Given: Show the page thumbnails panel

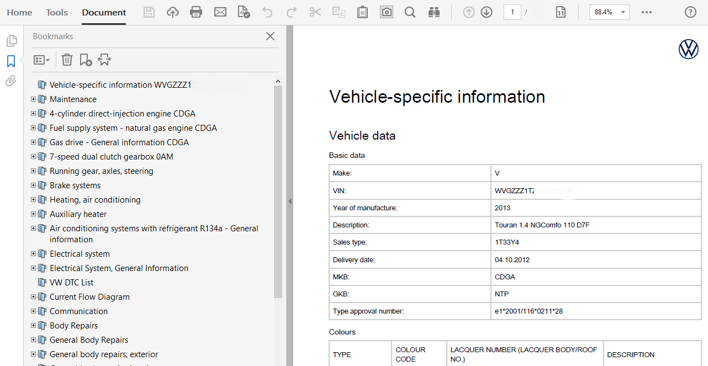Looking at the screenshot, I should (x=11, y=41).
